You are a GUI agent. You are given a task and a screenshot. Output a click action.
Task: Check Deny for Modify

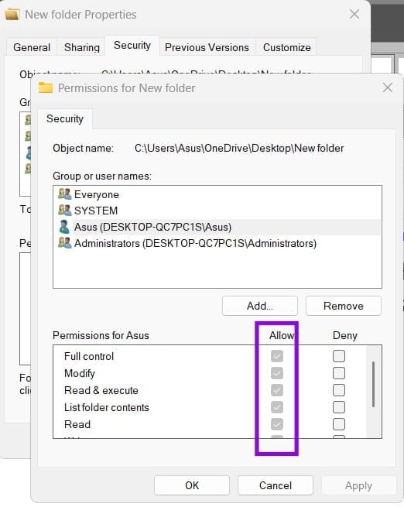(339, 373)
